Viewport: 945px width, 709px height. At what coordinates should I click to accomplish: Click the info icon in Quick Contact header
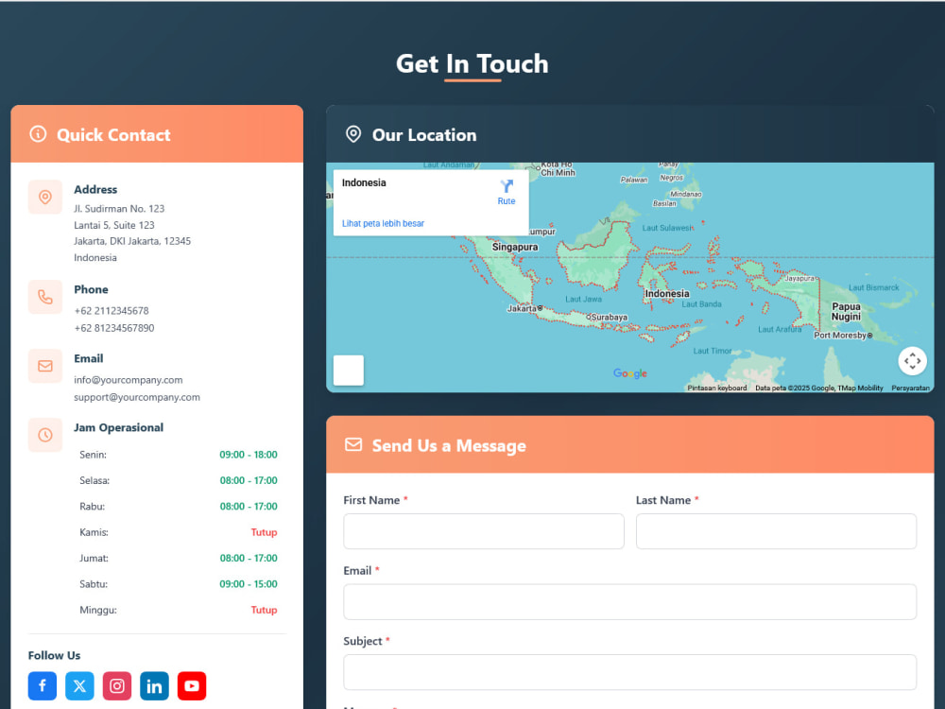[38, 134]
